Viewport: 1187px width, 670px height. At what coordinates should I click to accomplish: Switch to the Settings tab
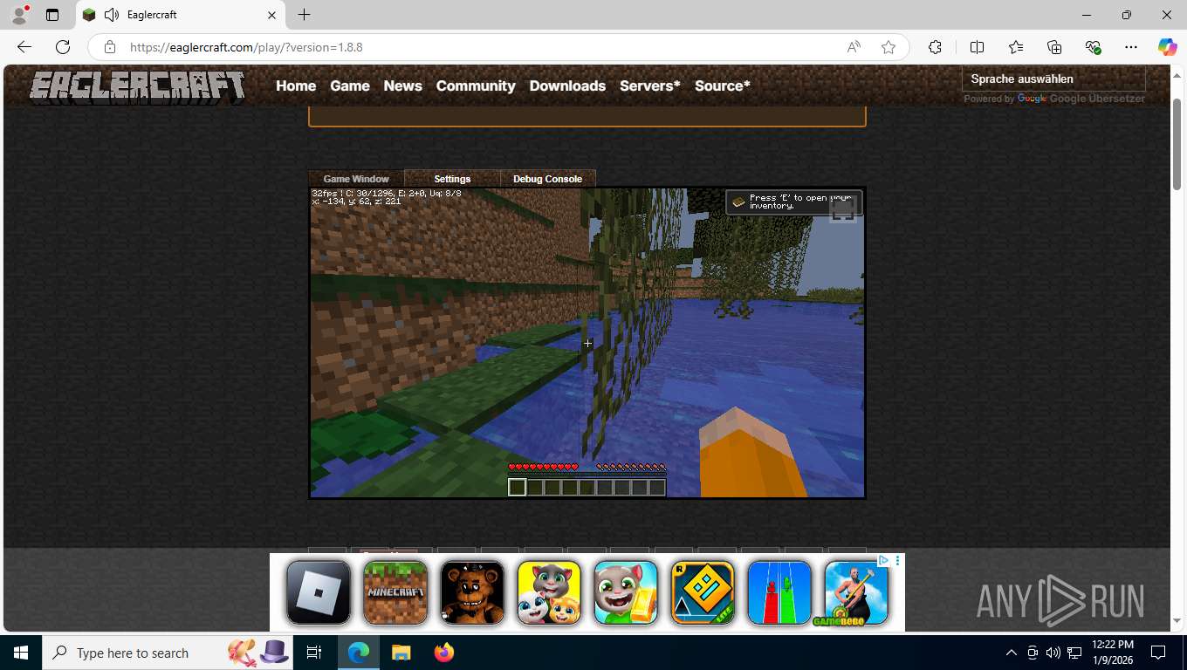point(452,179)
